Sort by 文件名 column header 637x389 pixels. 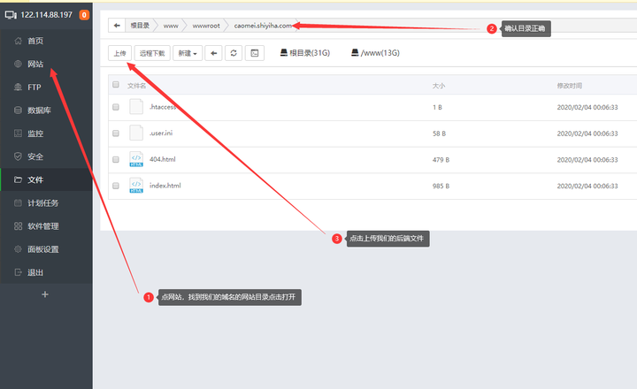click(x=136, y=86)
